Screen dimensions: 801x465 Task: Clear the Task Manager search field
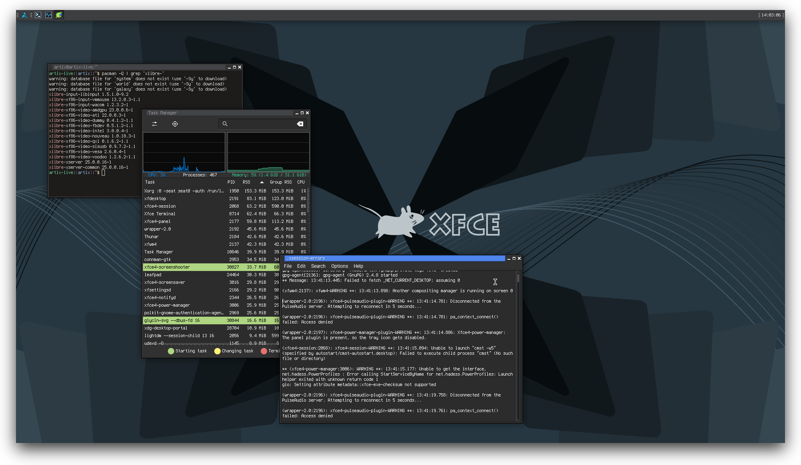tap(300, 124)
